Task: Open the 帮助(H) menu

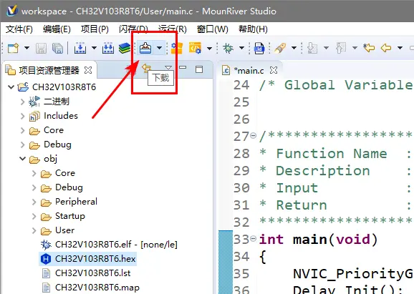Action: pos(253,29)
